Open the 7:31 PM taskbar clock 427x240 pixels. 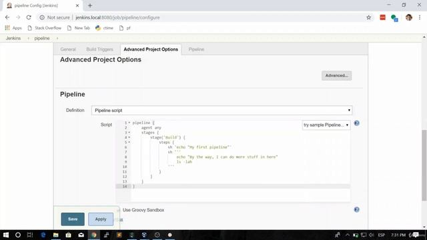click(398, 235)
